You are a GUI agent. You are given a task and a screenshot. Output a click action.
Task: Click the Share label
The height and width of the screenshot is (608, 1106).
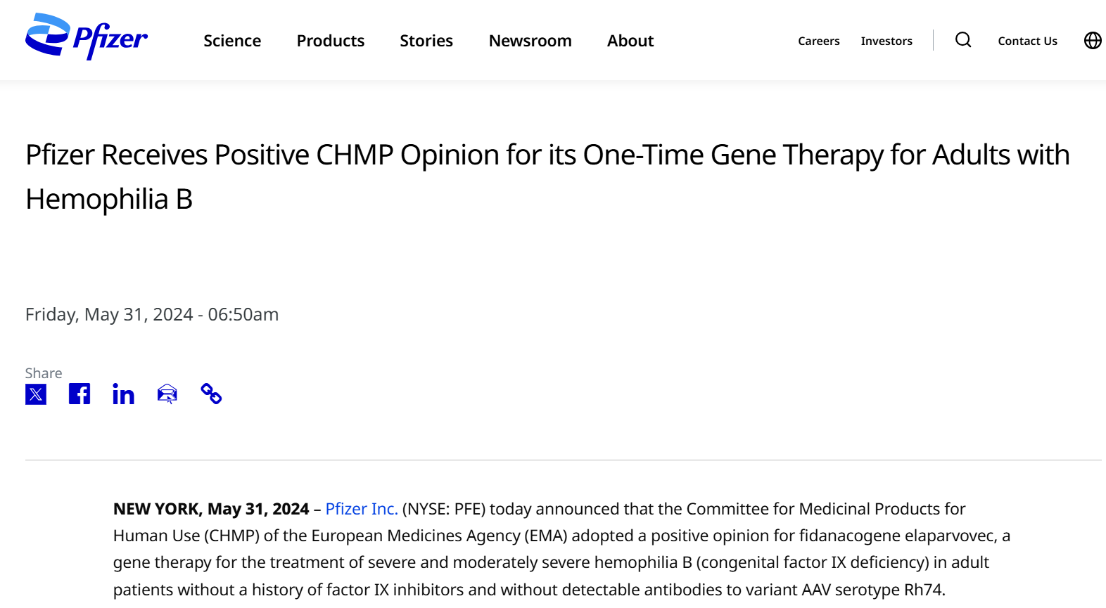(x=44, y=373)
